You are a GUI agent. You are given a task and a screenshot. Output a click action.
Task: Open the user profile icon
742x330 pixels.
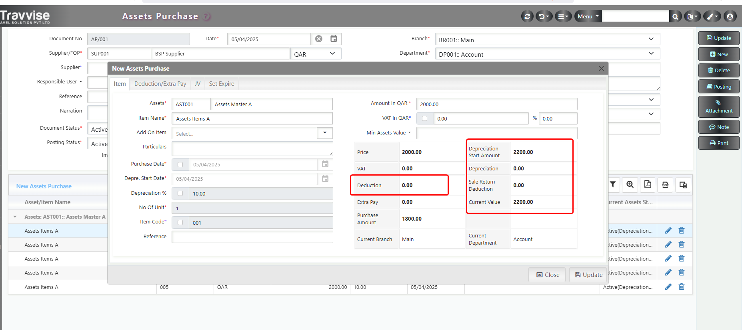coord(730,16)
